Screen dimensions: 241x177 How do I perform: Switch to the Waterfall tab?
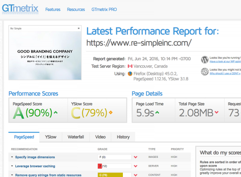(76, 137)
